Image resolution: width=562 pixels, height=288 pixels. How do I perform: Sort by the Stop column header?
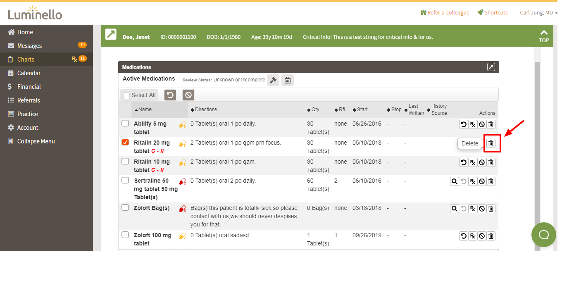[x=394, y=109]
